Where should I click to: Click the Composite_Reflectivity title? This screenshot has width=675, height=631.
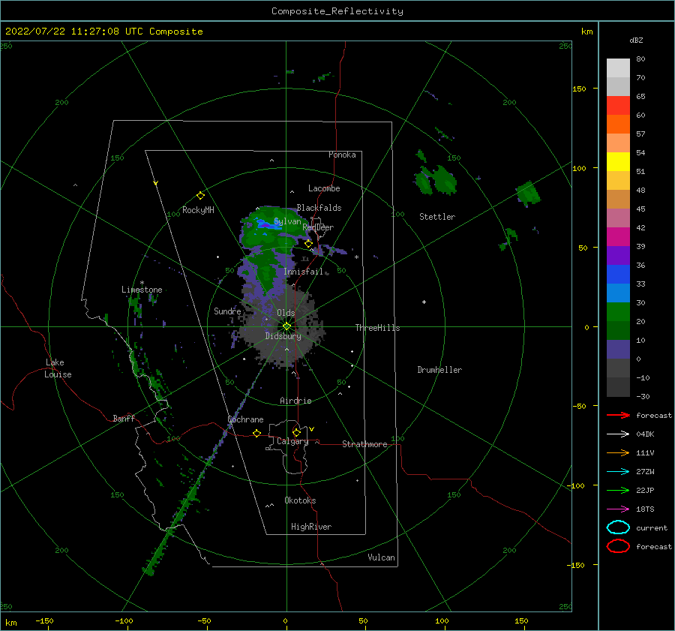click(x=337, y=11)
